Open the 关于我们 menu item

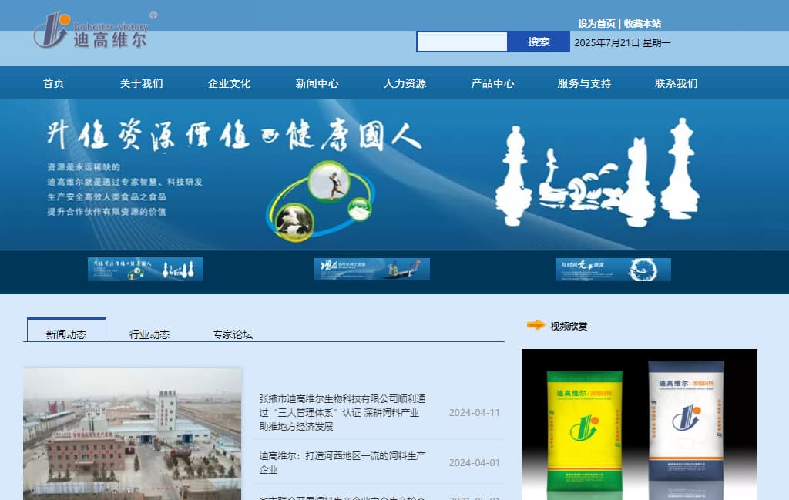[142, 83]
